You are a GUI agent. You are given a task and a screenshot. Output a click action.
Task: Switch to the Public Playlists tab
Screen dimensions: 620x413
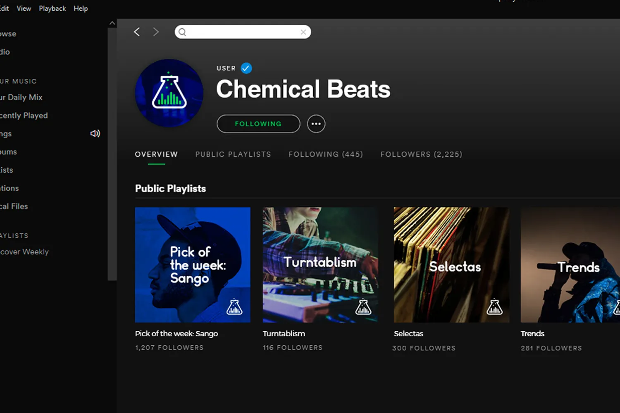(233, 154)
